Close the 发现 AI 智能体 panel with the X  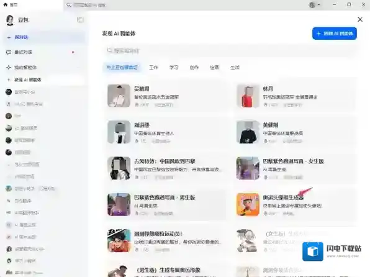(x=360, y=19)
